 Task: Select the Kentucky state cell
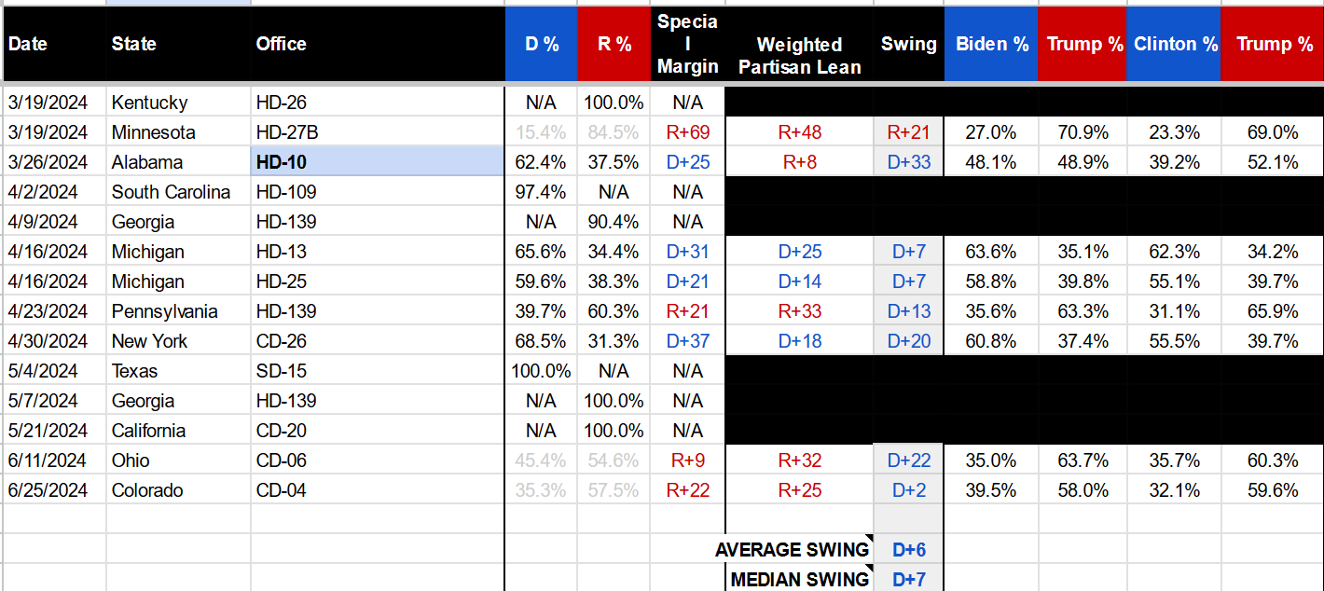pos(177,103)
